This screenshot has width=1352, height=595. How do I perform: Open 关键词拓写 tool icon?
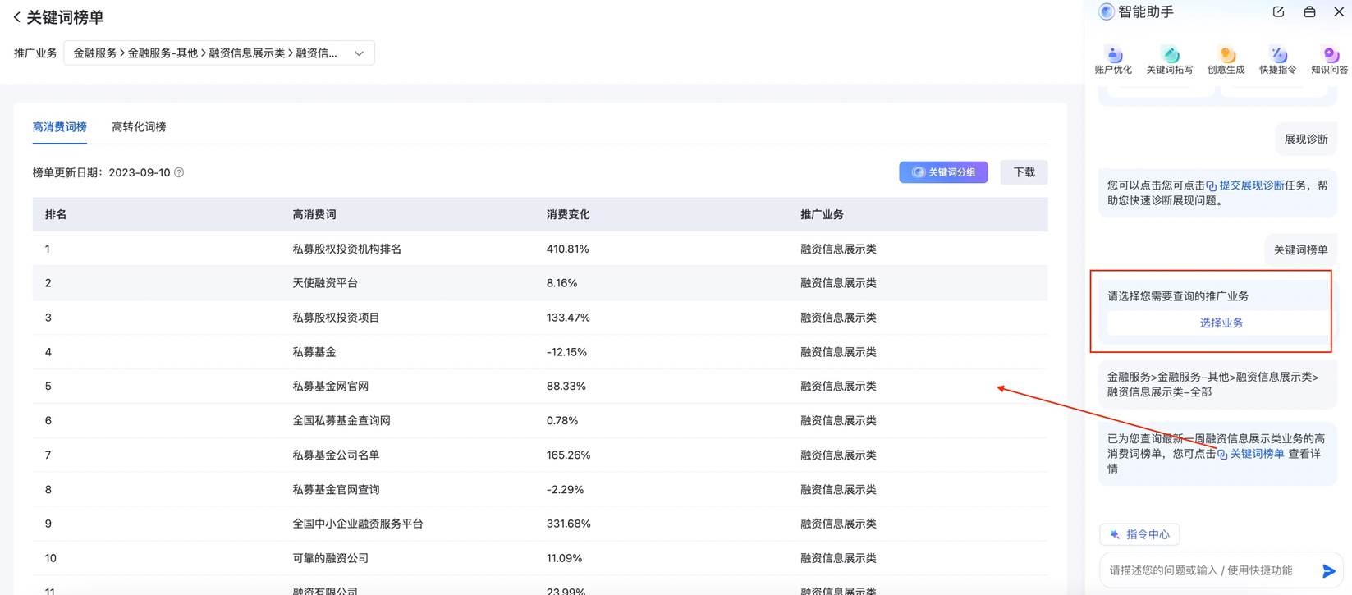click(x=1170, y=61)
